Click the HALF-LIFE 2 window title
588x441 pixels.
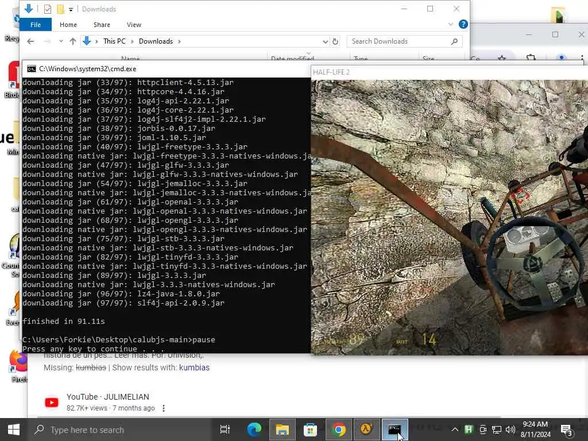coord(331,72)
